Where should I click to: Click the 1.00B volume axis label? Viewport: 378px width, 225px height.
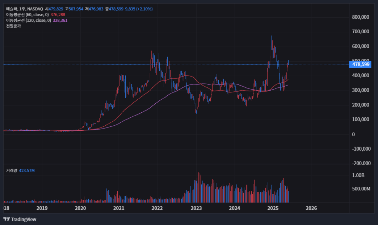point(358,175)
